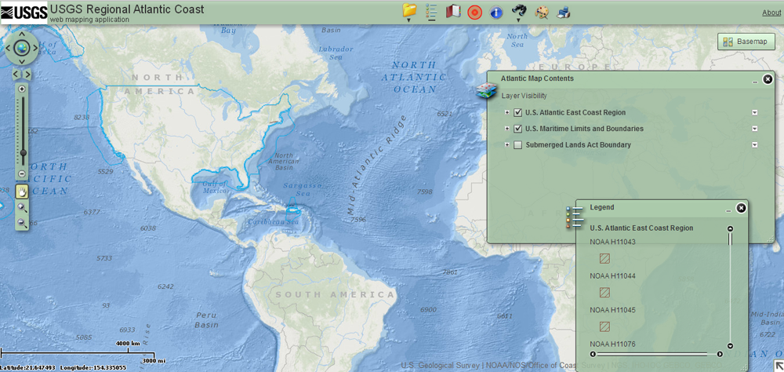Pan map north with up arrow

21,35
